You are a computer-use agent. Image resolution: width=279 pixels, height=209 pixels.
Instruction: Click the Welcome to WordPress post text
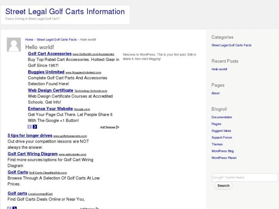[159, 56]
